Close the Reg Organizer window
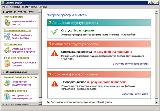160x111 pixels. point(157,3)
